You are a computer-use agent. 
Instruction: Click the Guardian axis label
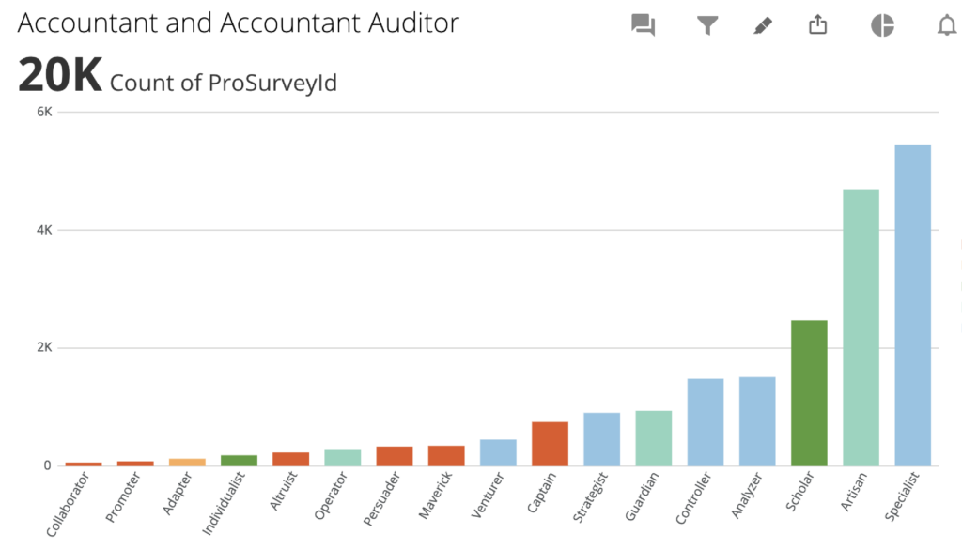pos(640,493)
